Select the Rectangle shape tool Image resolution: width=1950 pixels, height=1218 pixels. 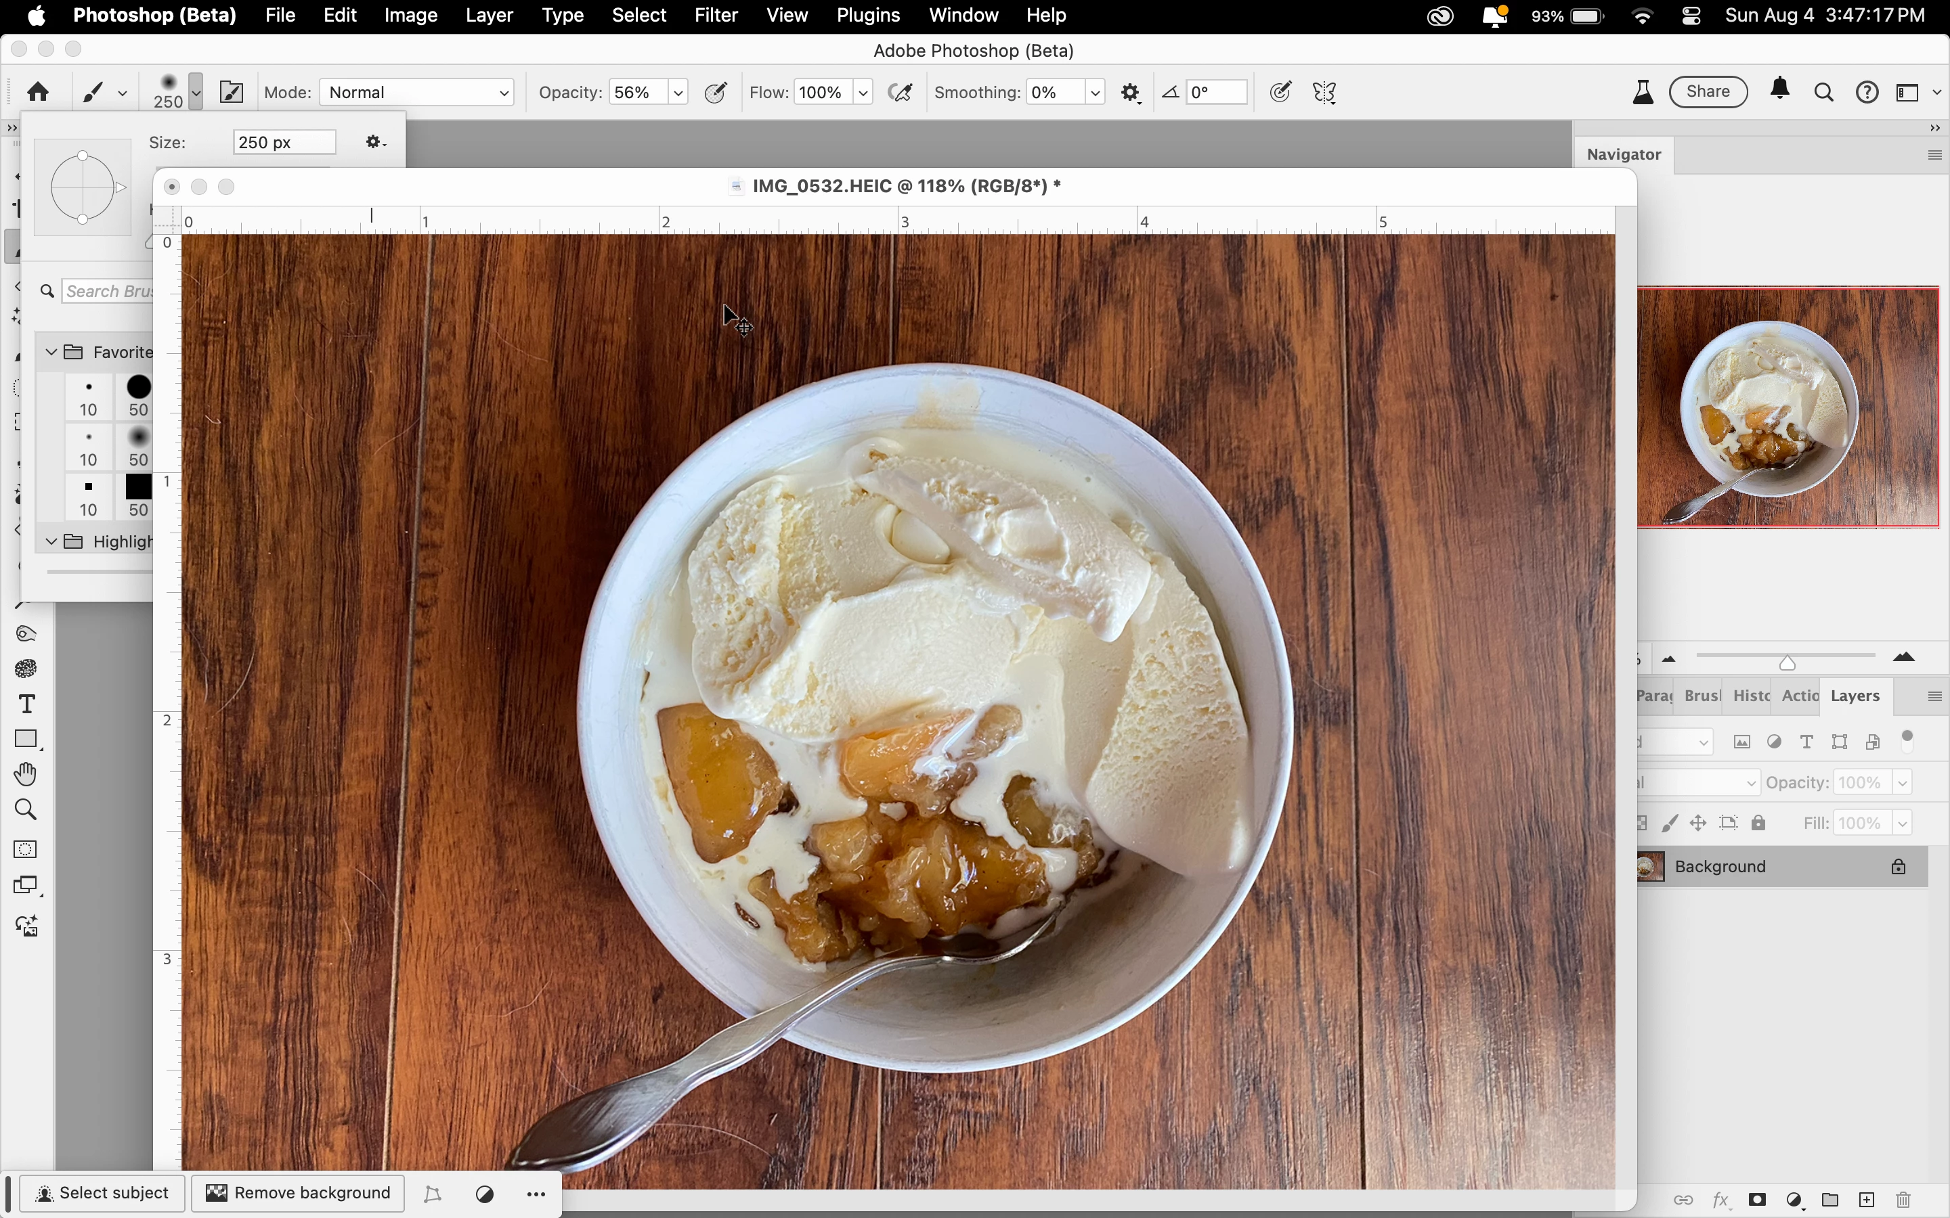[26, 739]
